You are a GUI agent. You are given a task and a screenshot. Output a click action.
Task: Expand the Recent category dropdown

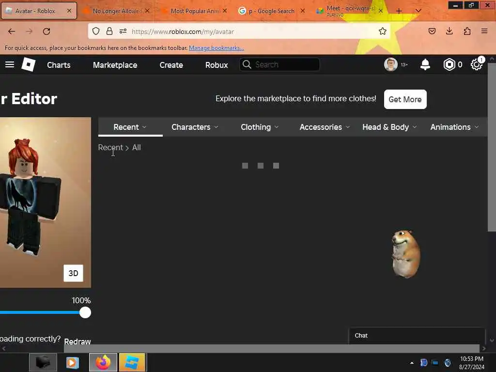[x=130, y=127]
